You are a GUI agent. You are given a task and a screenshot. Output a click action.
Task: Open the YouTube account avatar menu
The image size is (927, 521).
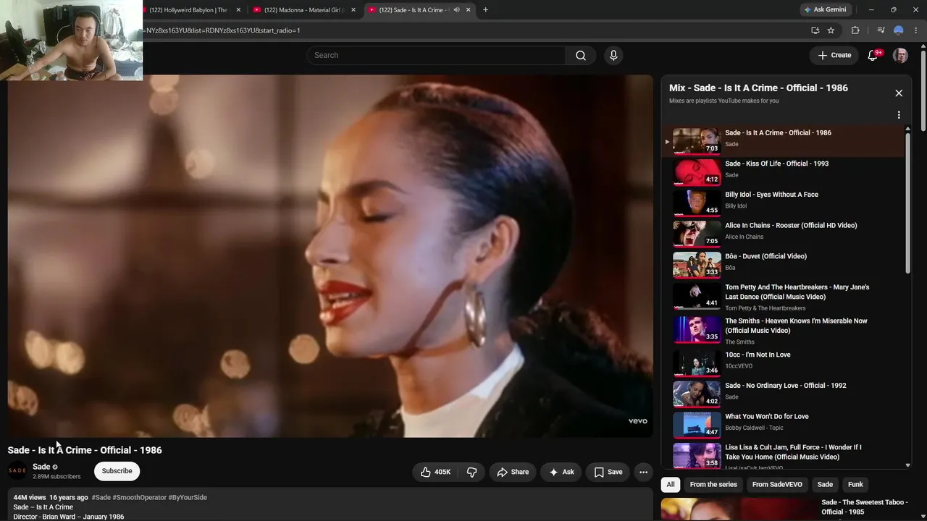(900, 56)
